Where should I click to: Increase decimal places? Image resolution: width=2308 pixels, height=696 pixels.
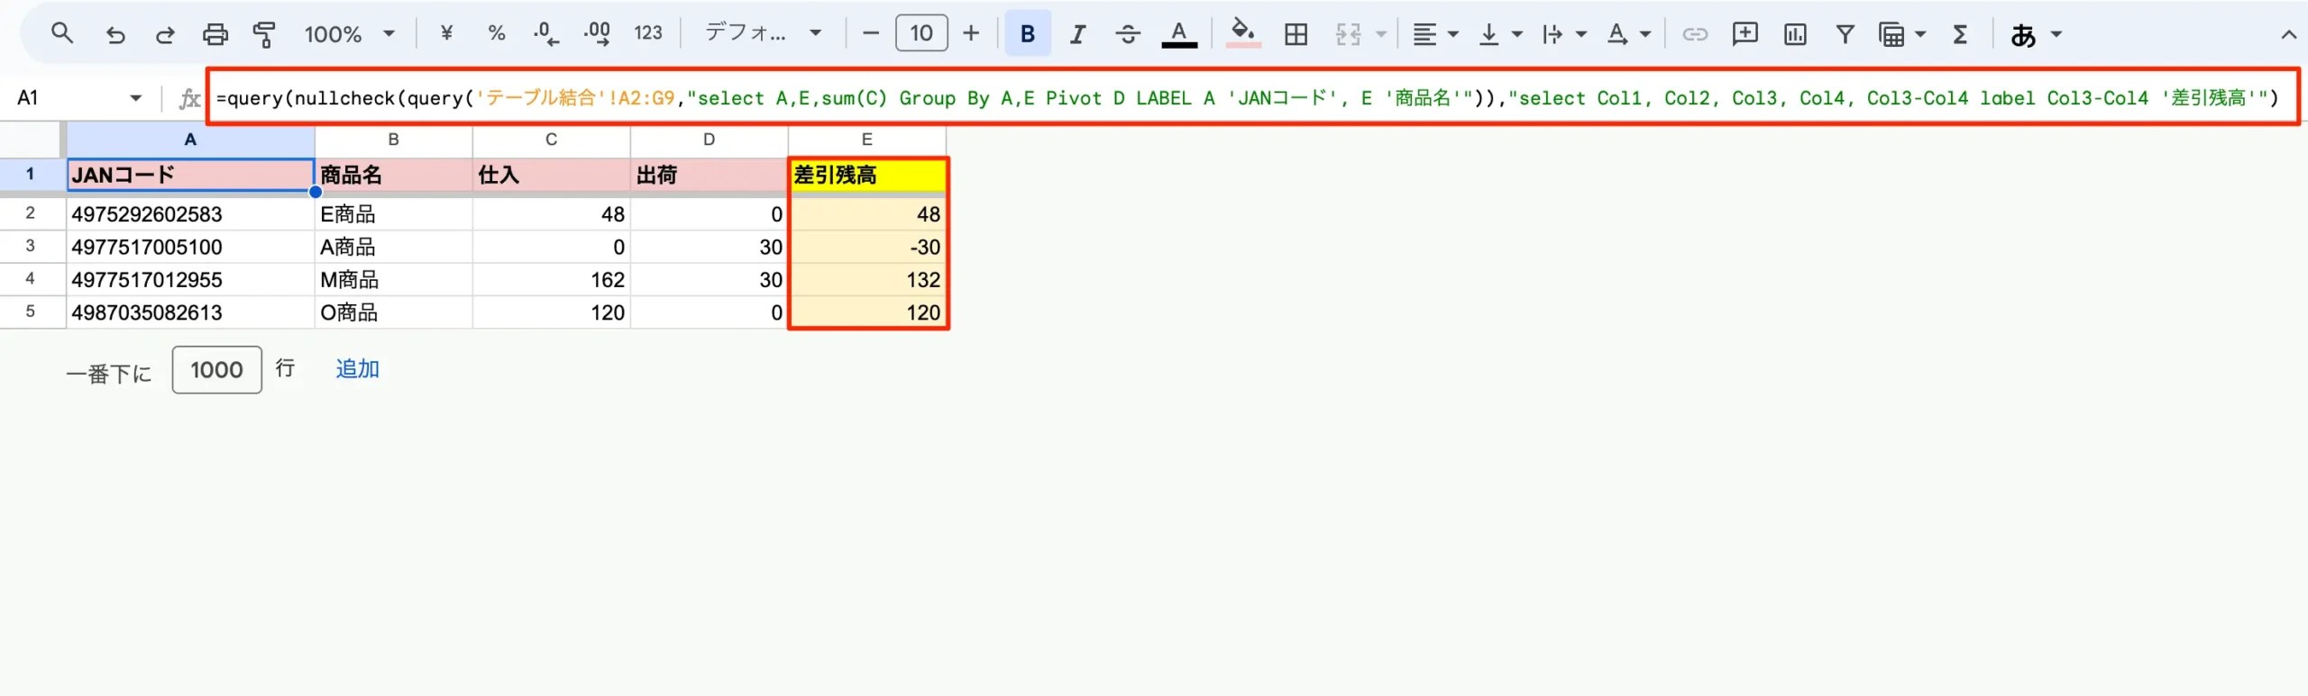(597, 34)
